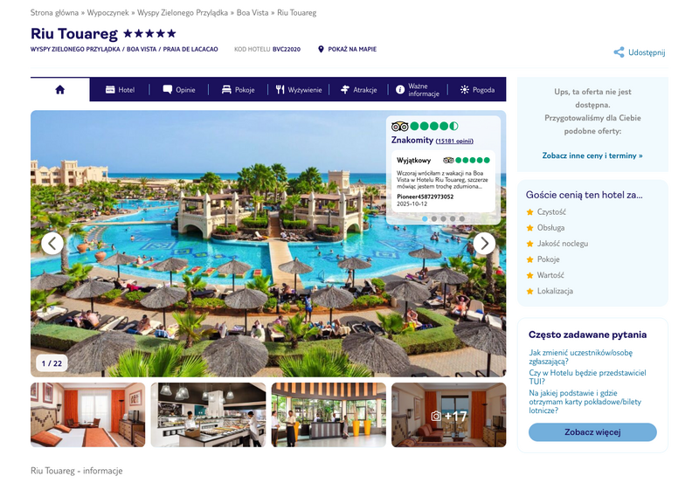Screen dimensions: 699x483
Task: Click the Zobacz więcej button
Action: pyautogui.click(x=592, y=432)
